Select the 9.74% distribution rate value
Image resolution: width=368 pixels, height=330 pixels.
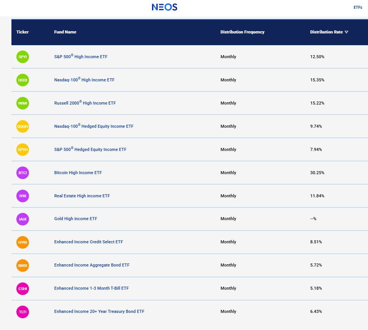[x=316, y=126]
